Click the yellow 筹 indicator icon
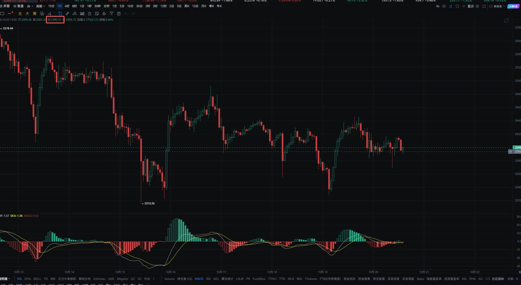Viewport: 521px width, 285px height. tap(34, 14)
